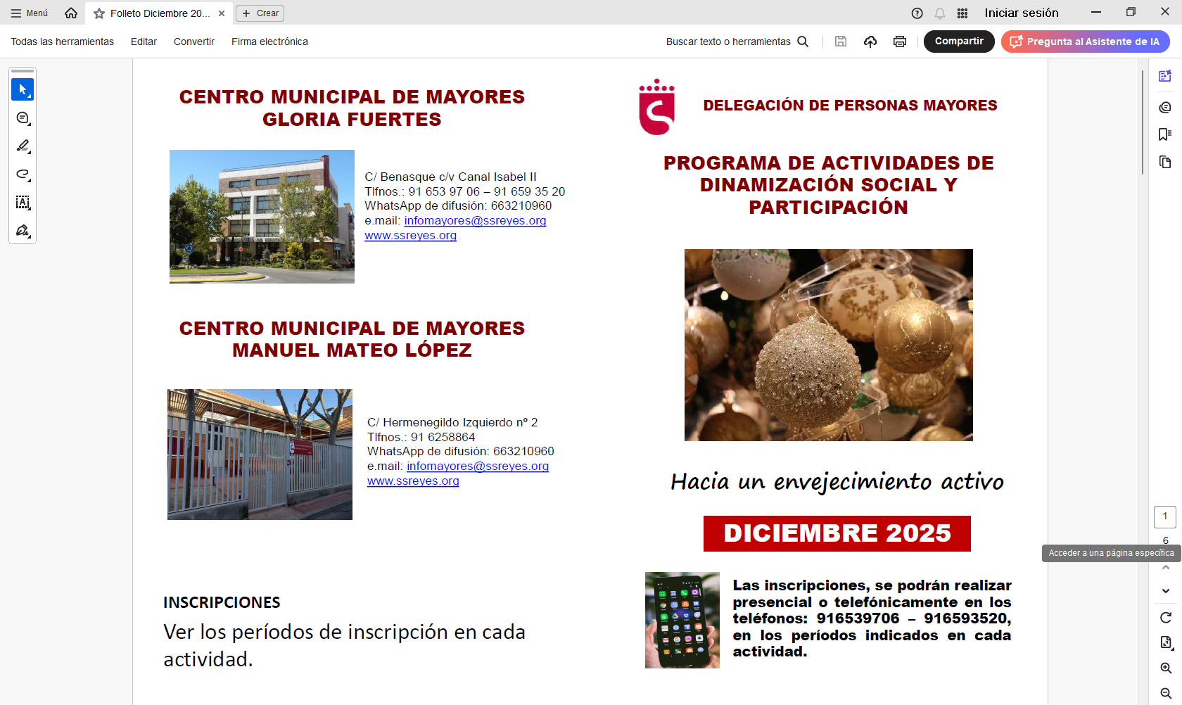This screenshot has width=1182, height=705.
Task: Zoom in on the document
Action: click(x=1166, y=668)
